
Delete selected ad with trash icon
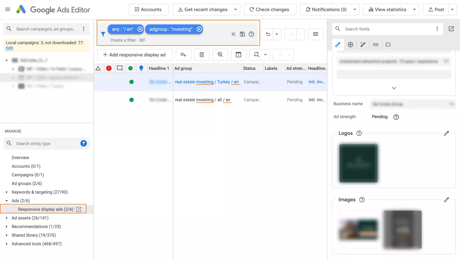202,55
